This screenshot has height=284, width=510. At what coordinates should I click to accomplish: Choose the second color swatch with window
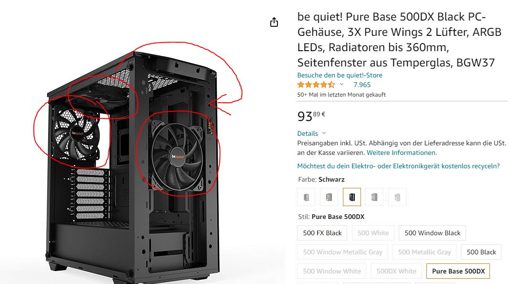pyautogui.click(x=329, y=197)
